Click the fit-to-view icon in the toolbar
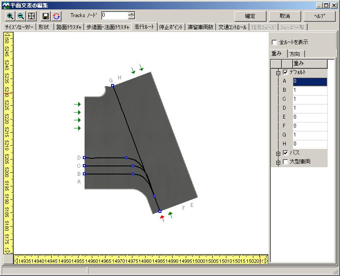 [31, 16]
